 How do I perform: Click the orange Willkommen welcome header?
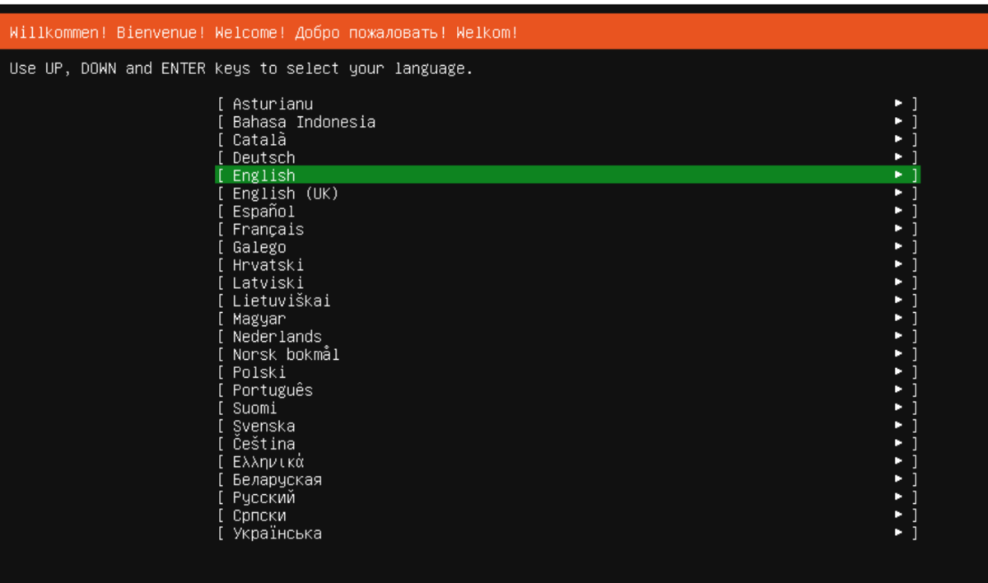494,33
